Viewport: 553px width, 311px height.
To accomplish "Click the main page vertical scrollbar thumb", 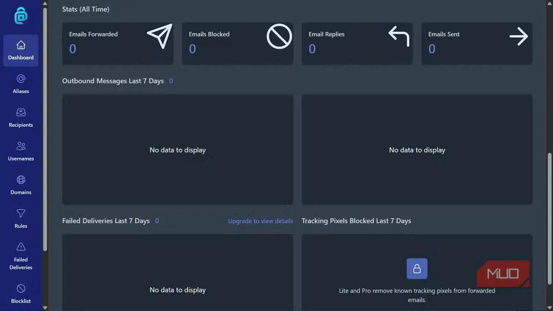I will pyautogui.click(x=550, y=219).
